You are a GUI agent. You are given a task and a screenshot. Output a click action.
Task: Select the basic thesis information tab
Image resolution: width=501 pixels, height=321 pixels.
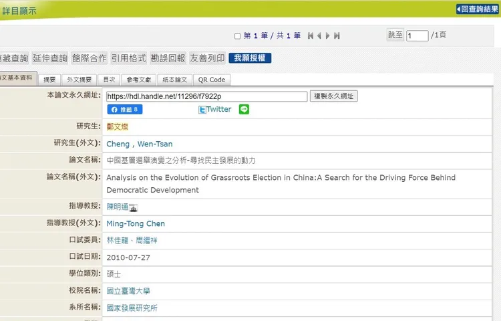click(x=17, y=78)
